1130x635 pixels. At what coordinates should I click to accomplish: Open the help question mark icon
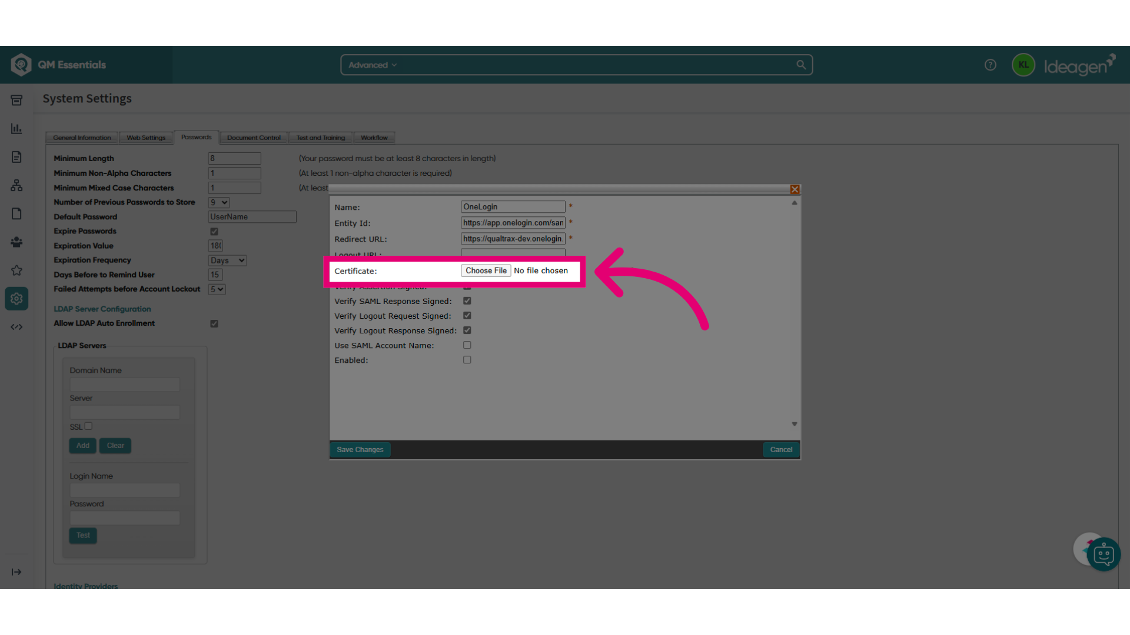pos(991,65)
